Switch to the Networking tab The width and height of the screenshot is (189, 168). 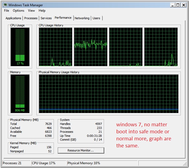click(x=82, y=18)
